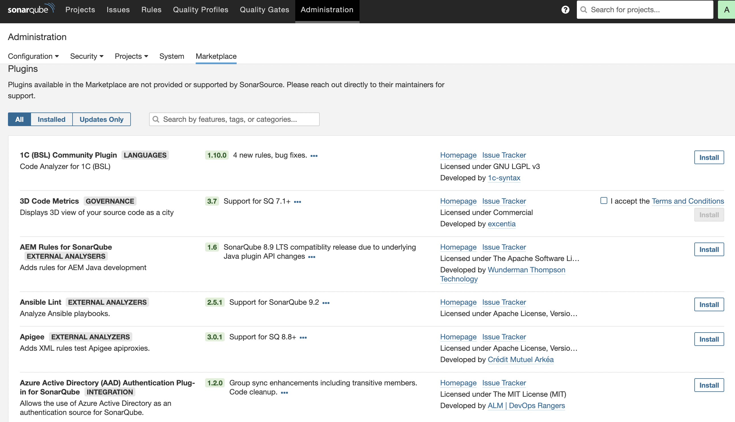Open the Projects dropdown in Administration submenu

click(x=131, y=56)
